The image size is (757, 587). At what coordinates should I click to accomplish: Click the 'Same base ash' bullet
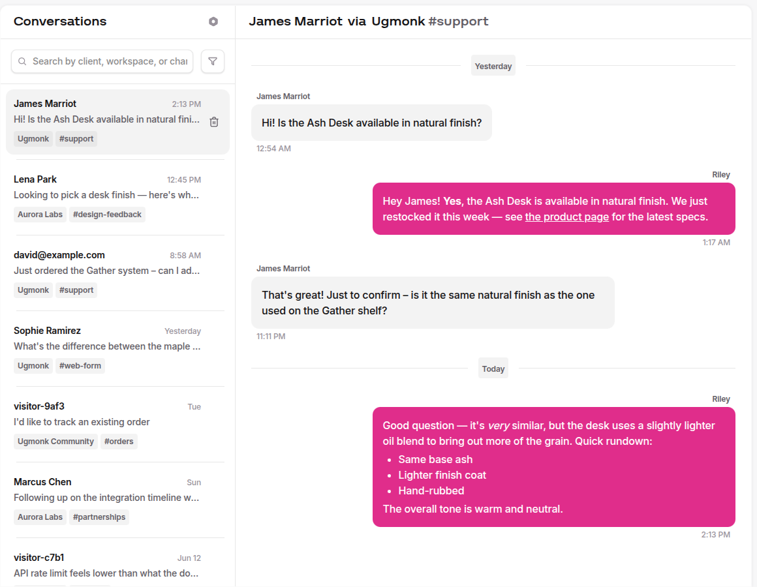pyautogui.click(x=435, y=460)
